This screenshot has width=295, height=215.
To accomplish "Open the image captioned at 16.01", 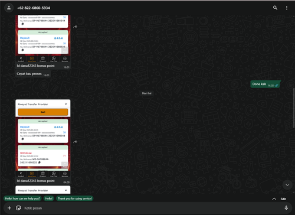I will pyautogui.click(x=43, y=38).
